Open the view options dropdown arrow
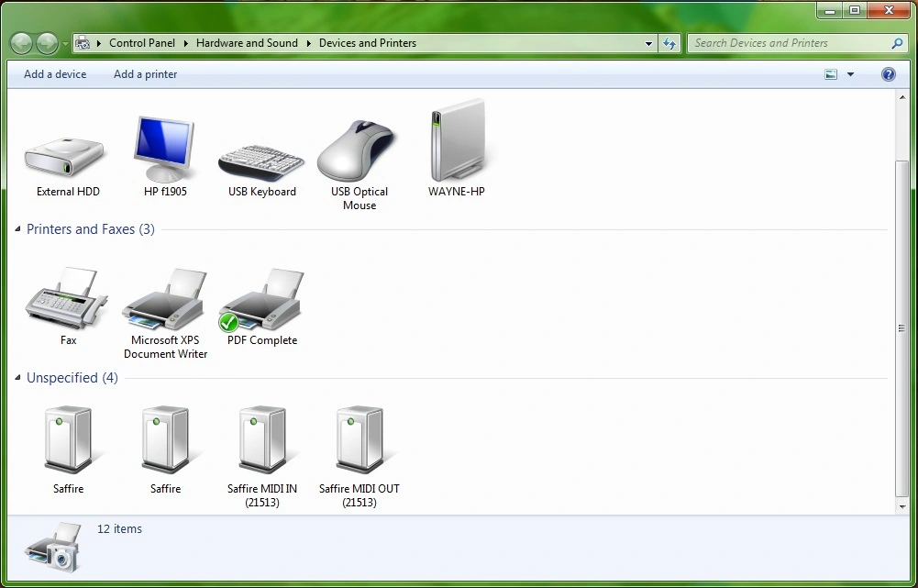 coord(851,74)
